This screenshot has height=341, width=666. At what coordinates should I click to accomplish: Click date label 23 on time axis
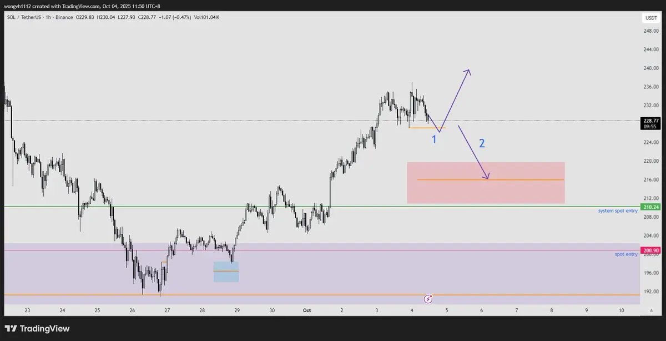click(x=27, y=310)
